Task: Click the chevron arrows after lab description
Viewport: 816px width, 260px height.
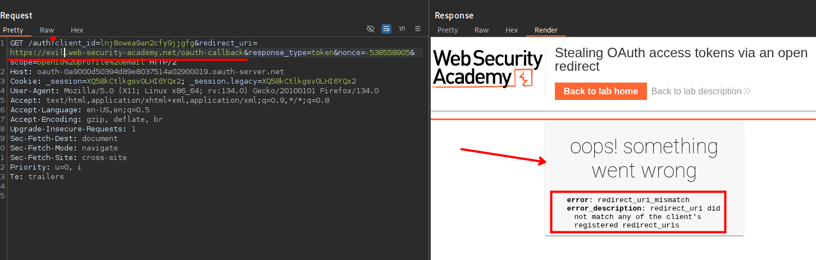Action: 747,92
